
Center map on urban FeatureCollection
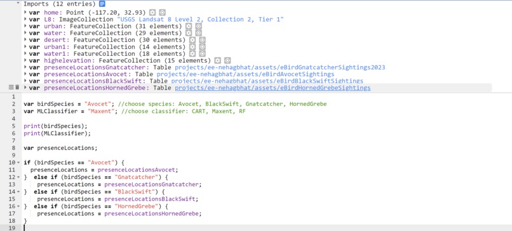click(x=199, y=26)
